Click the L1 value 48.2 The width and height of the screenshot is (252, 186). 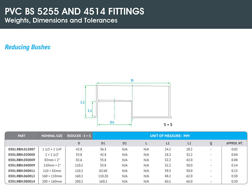(x=168, y=176)
